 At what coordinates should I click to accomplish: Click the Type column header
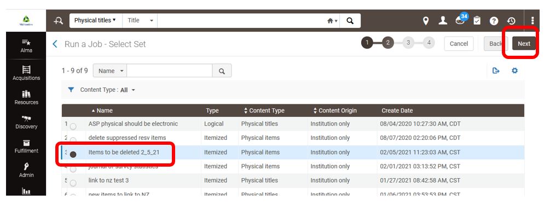(212, 110)
